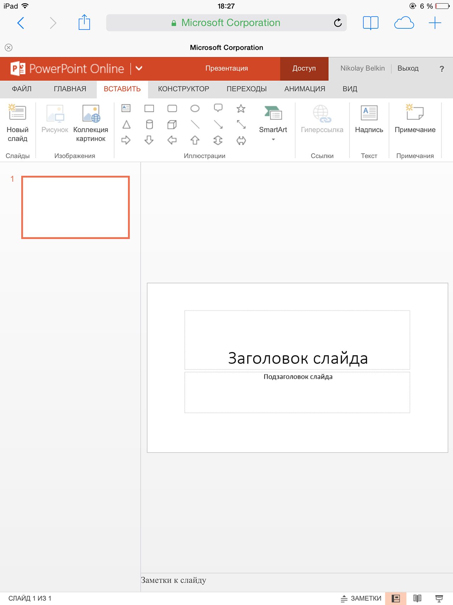453x605 pixels.
Task: Open Nikolay Belkin account link
Action: tap(362, 68)
